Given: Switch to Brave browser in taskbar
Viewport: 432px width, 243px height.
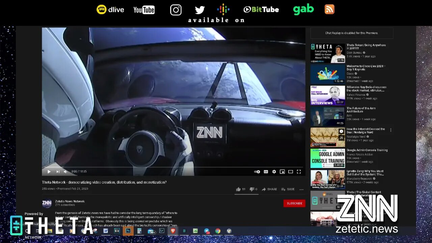Looking at the screenshot, I should pos(173,231).
